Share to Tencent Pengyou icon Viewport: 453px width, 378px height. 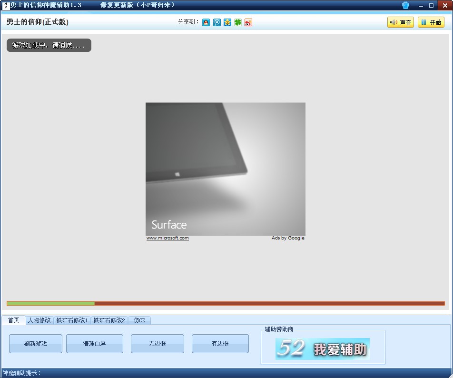pyautogui.click(x=217, y=22)
